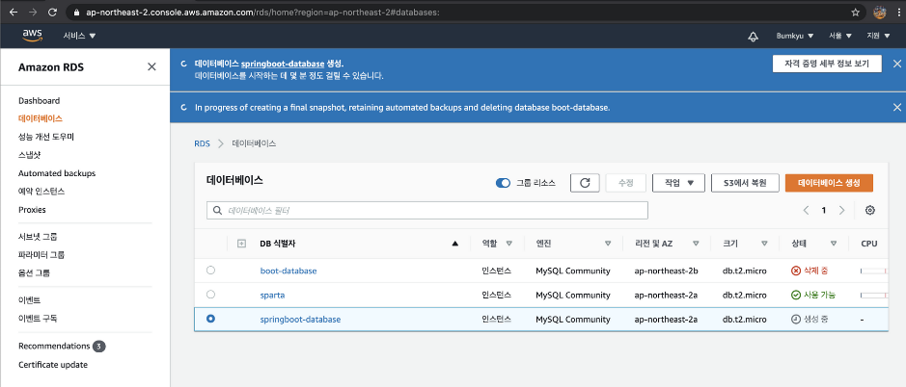The width and height of the screenshot is (906, 387).
Task: Open the notifications bell icon
Action: pos(753,37)
